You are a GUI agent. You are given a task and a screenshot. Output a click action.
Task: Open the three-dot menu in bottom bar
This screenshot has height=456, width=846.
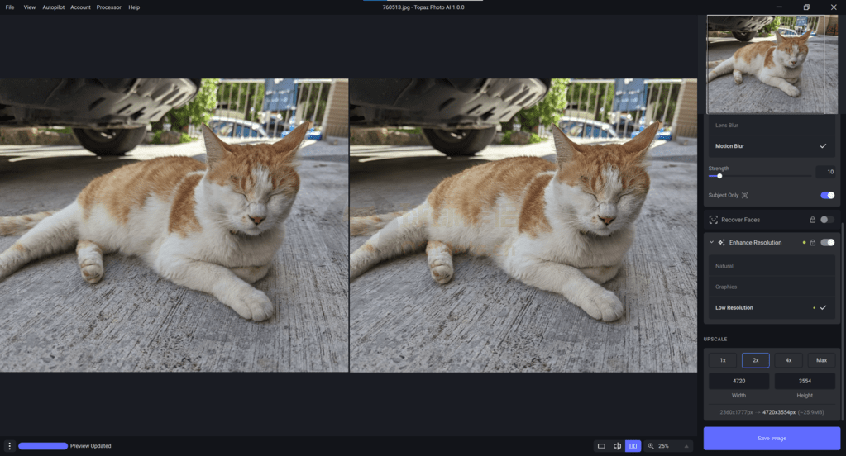click(x=10, y=446)
